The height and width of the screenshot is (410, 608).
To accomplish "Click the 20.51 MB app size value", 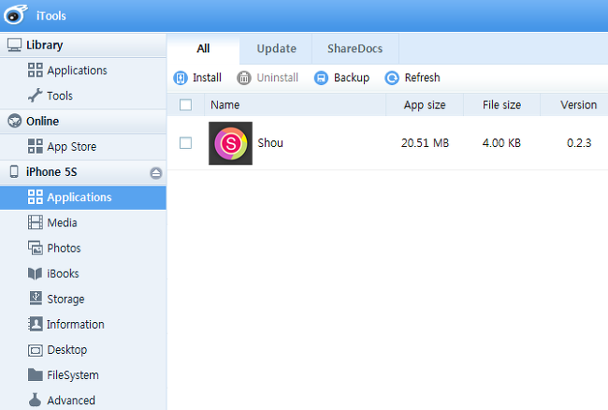I will 425,142.
